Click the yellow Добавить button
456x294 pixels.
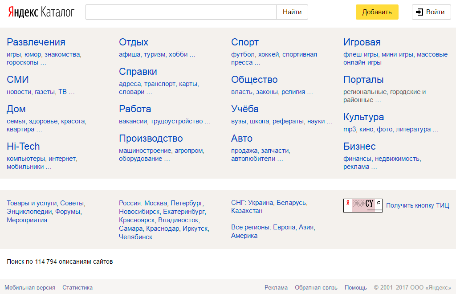click(x=377, y=12)
